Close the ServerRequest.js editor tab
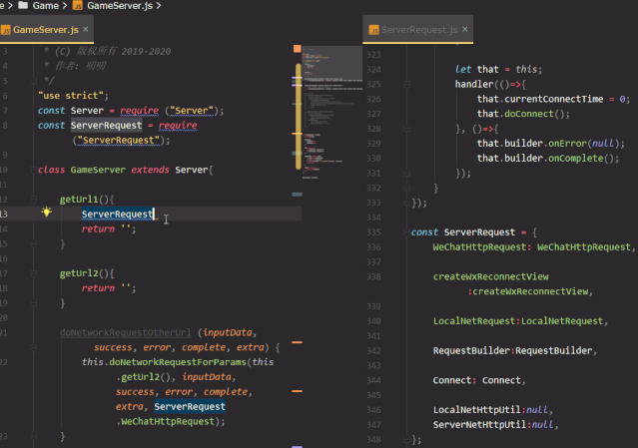This screenshot has width=638, height=448. coord(466,31)
